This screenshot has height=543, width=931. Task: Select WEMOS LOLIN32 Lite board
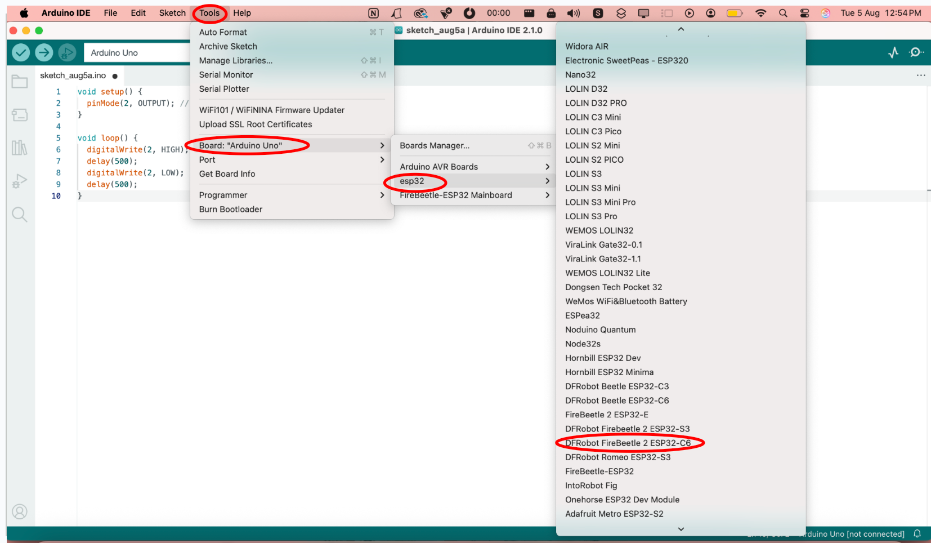click(681, 273)
